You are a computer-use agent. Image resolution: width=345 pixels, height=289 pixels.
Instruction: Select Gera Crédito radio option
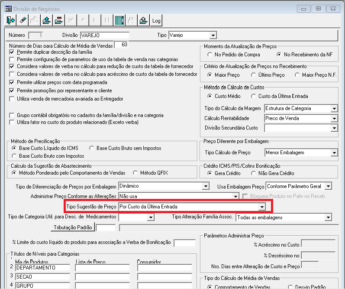pos(210,173)
